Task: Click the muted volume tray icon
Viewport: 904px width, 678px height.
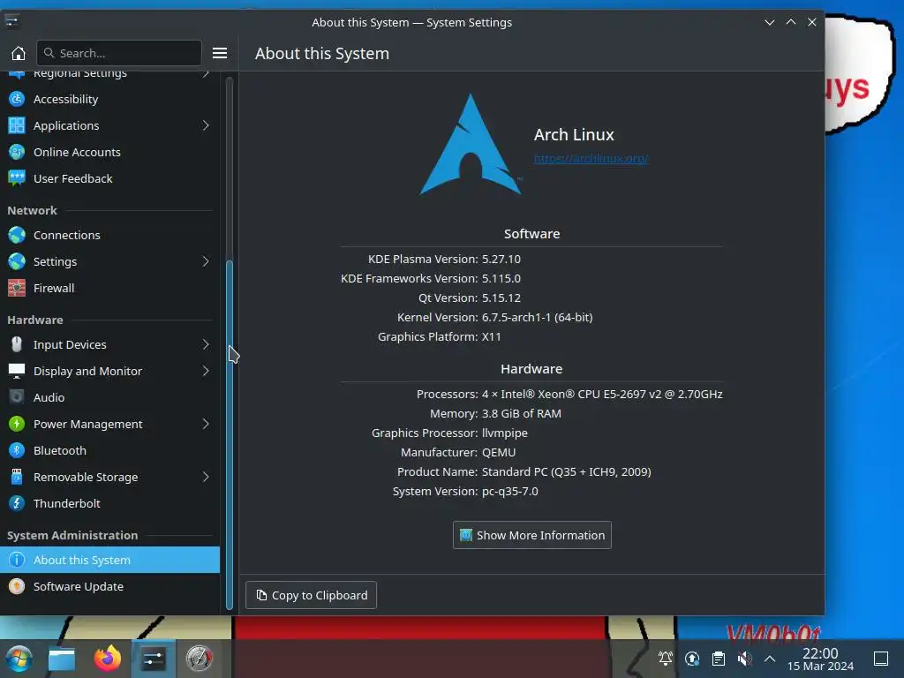Action: 744,659
